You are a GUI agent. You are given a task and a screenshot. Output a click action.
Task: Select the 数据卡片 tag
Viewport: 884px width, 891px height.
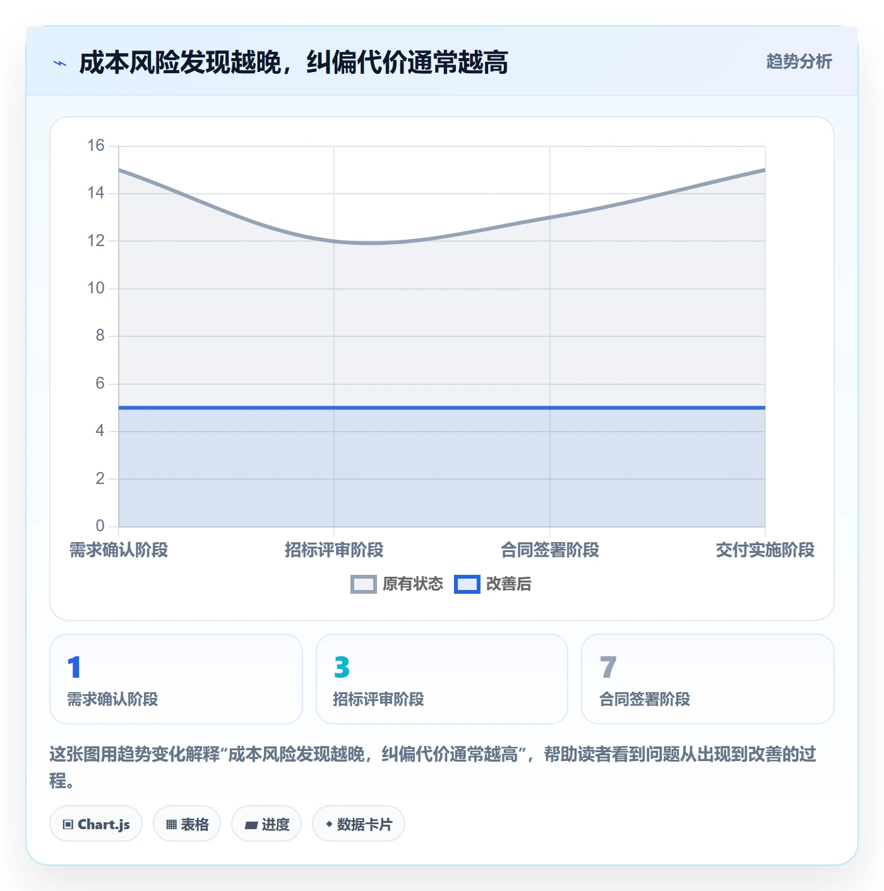pos(359,823)
